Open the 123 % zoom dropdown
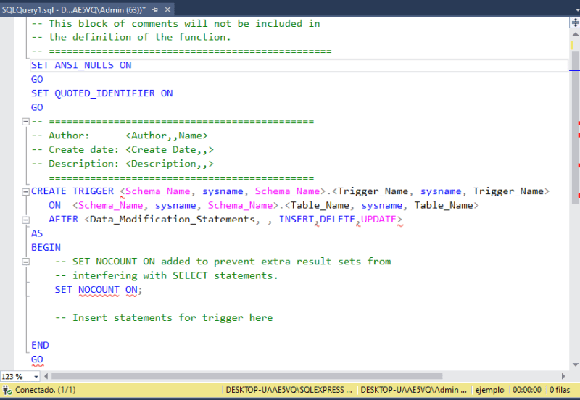Image resolution: width=580 pixels, height=400 pixels. coord(36,377)
